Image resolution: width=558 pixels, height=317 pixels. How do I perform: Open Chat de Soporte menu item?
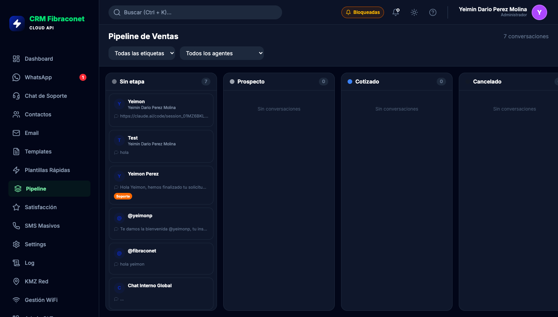click(x=50, y=96)
